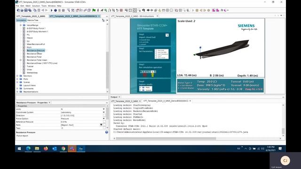The image size is (301, 169).
Task: Click the green flag toolbar icon
Action: click(94, 10)
